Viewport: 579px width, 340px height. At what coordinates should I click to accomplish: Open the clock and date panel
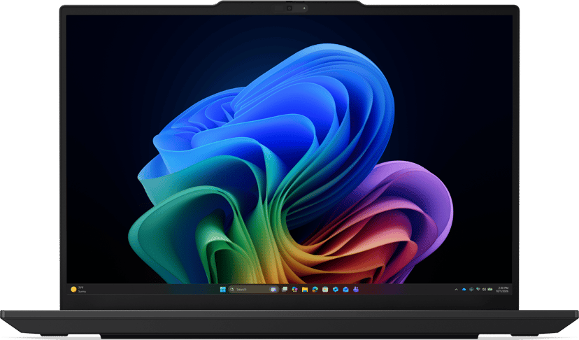click(x=502, y=290)
